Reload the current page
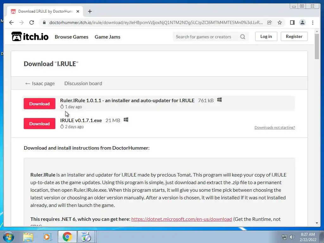This screenshot has width=324, height=243. [x=32, y=22]
